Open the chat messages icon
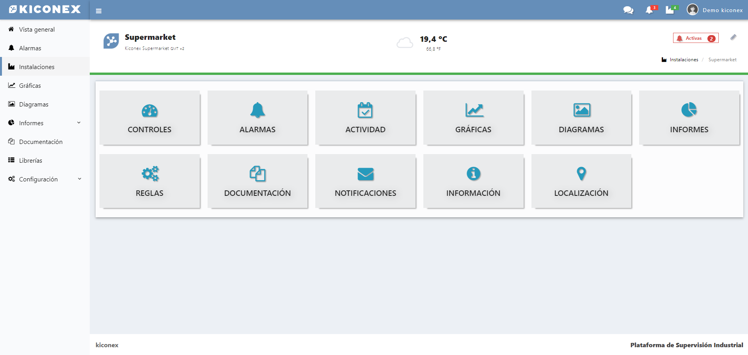Screen dimensions: 748x355 [x=628, y=10]
